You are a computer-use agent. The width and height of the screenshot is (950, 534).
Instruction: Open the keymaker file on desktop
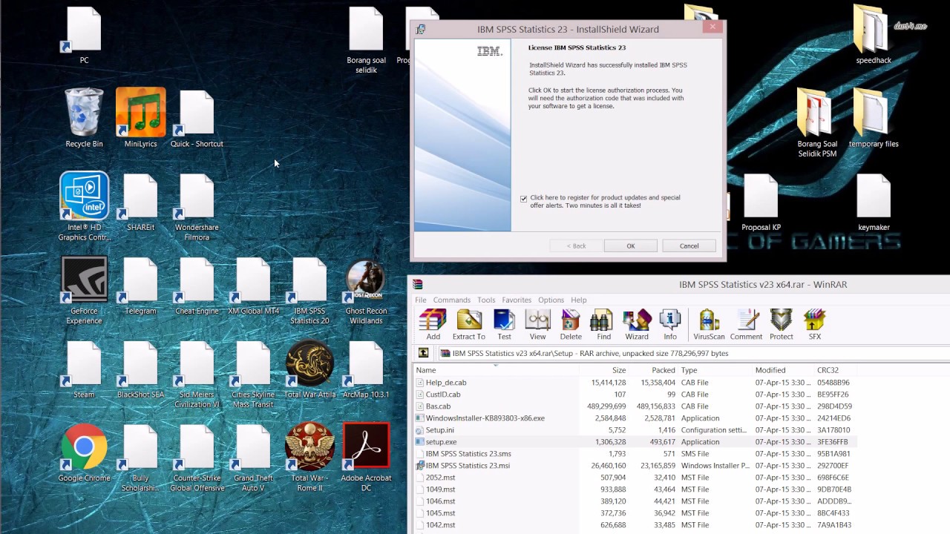pos(874,202)
